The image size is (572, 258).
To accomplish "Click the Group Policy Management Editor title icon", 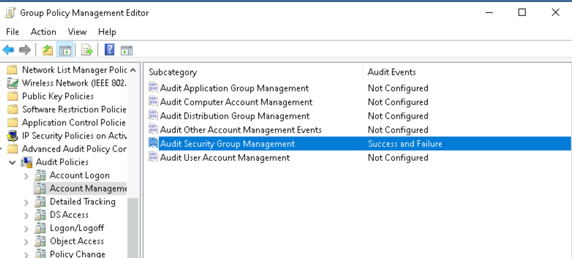I will 10,13.
